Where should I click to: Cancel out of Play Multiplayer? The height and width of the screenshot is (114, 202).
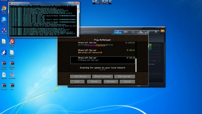pos(128,82)
